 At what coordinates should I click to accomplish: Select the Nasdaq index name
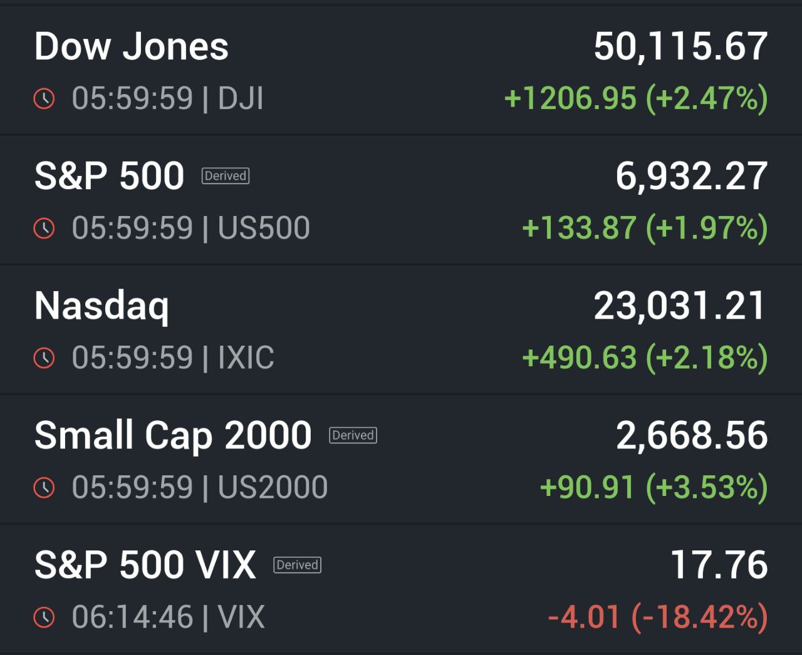(102, 306)
